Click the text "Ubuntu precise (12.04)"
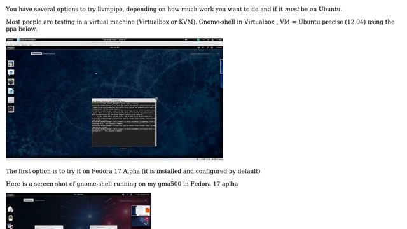Image resolution: width=407 pixels, height=229 pixels. tap(332, 22)
